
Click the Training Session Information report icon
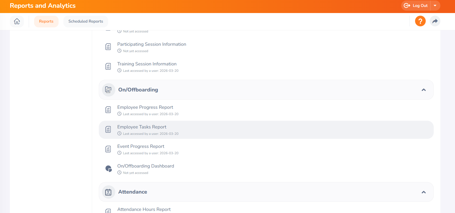(108, 66)
